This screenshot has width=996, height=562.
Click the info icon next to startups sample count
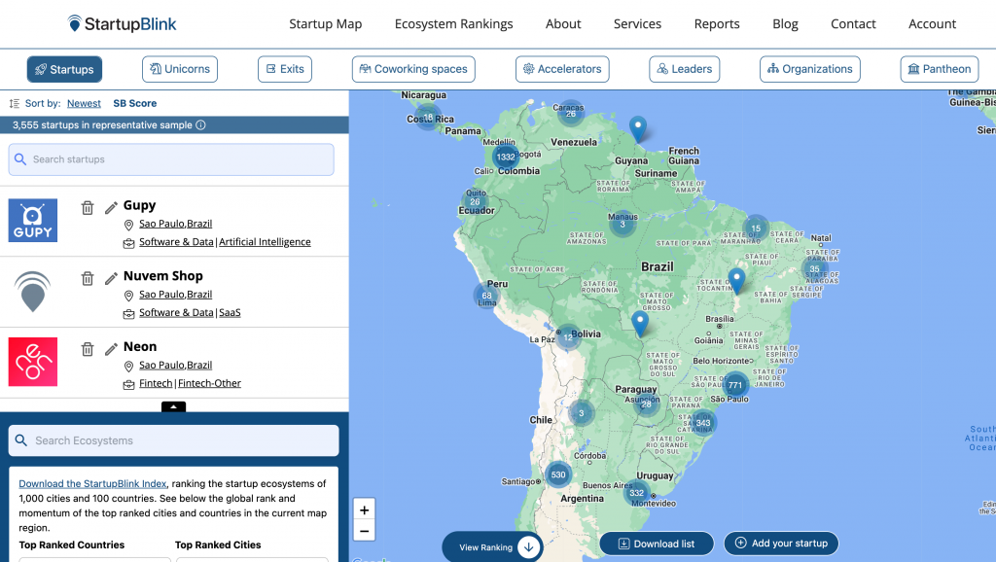click(201, 125)
